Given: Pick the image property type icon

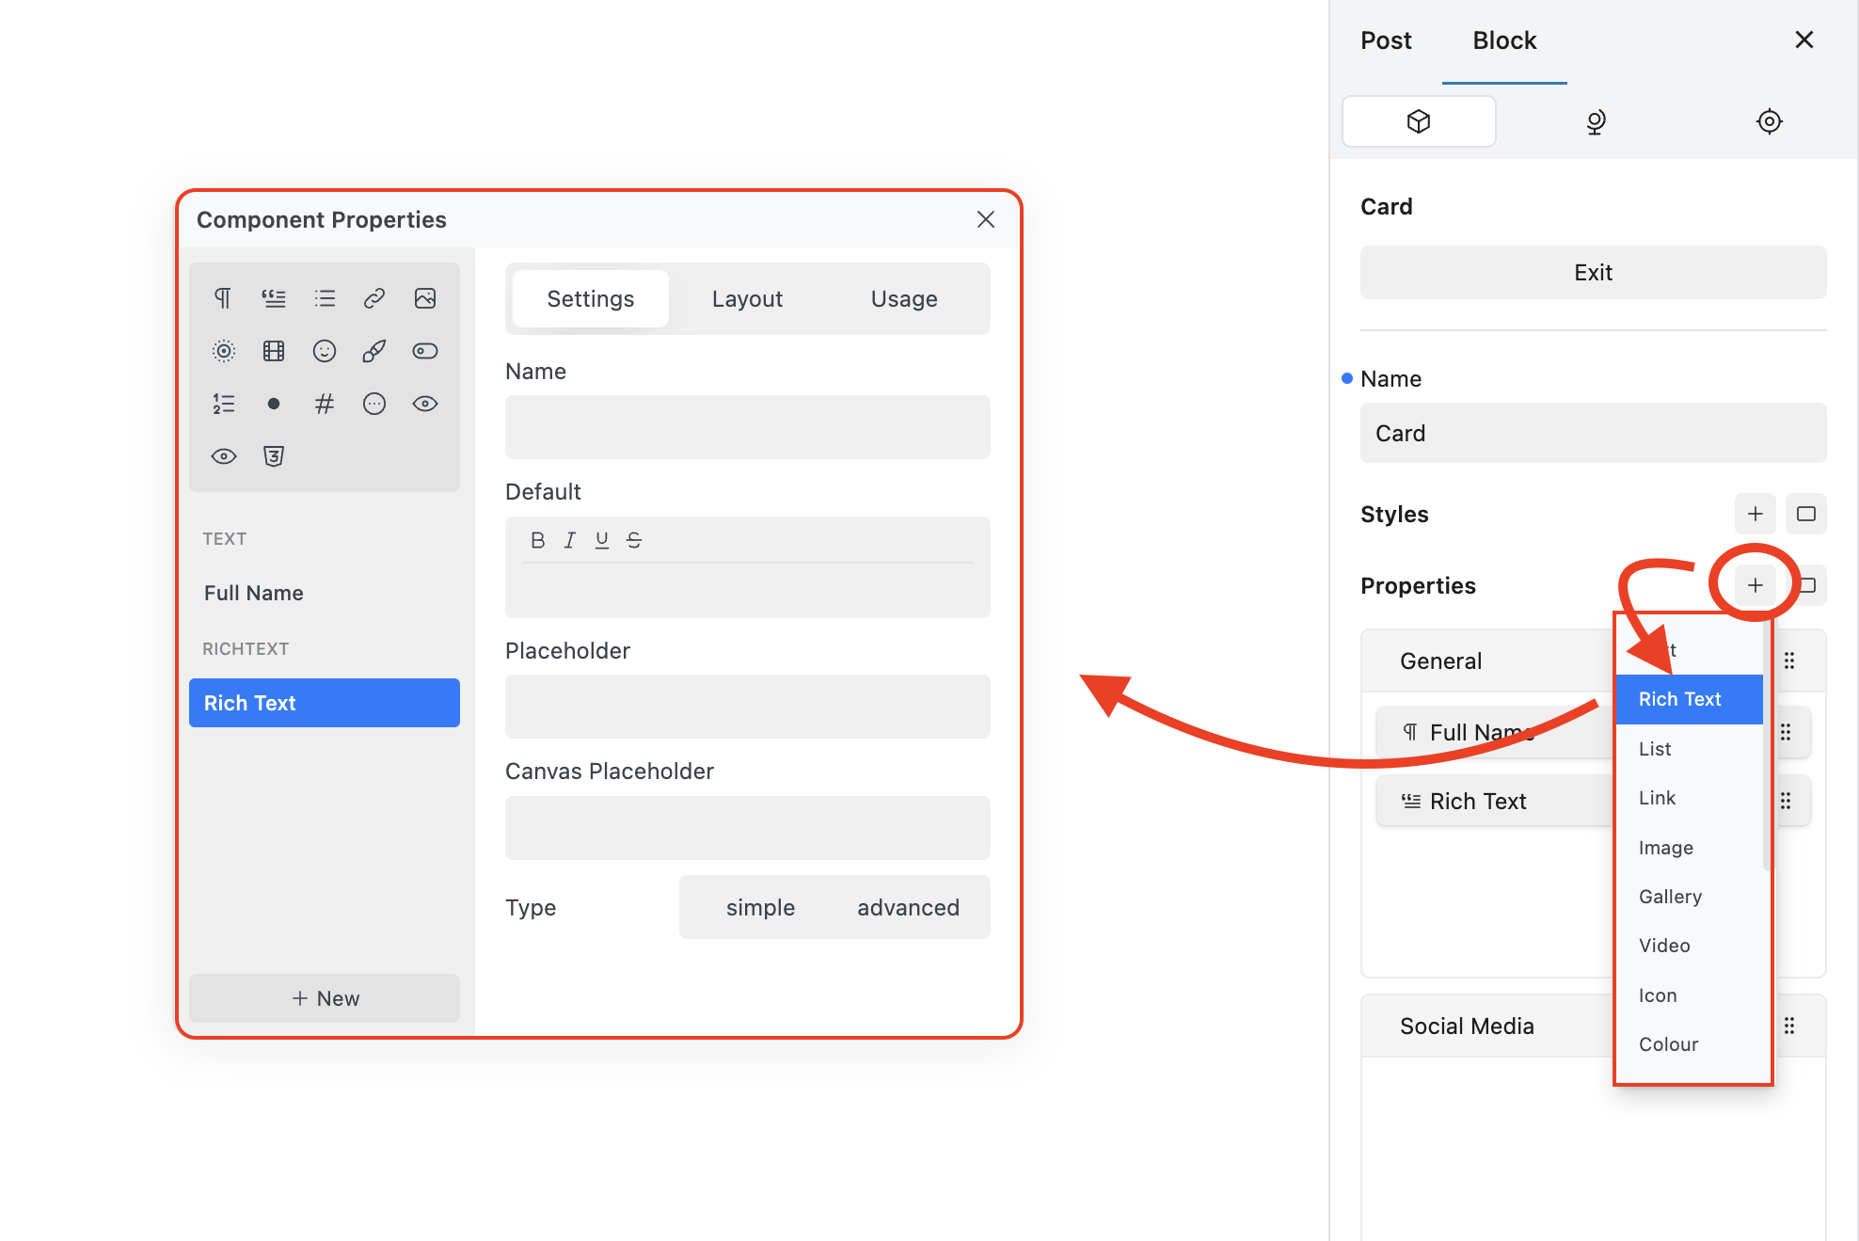Looking at the screenshot, I should pyautogui.click(x=425, y=298).
